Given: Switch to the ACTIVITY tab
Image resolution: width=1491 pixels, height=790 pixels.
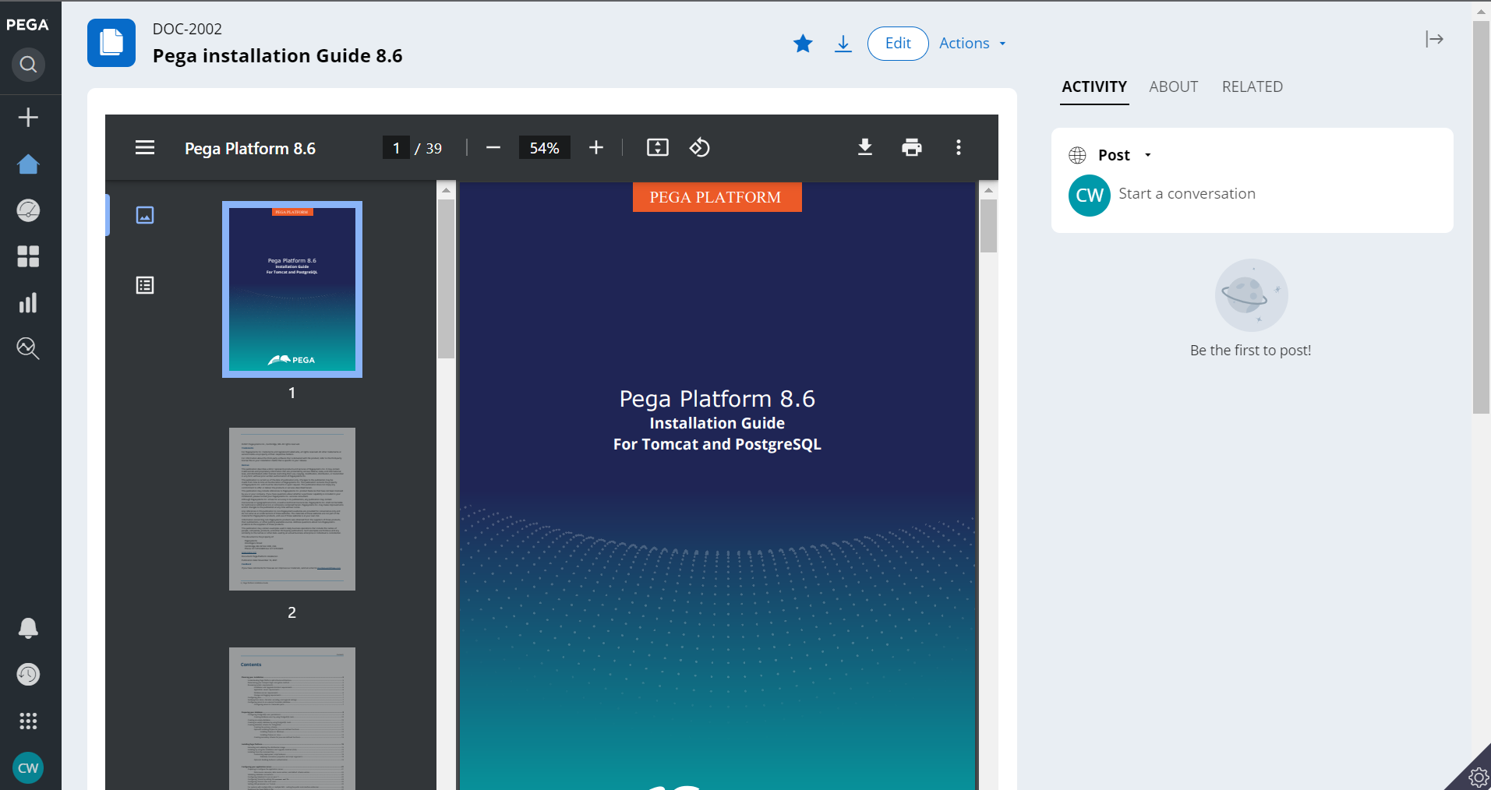Looking at the screenshot, I should 1094,86.
